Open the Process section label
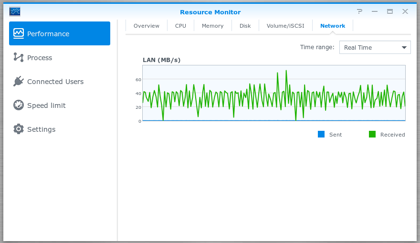This screenshot has height=243, width=420. [x=40, y=58]
